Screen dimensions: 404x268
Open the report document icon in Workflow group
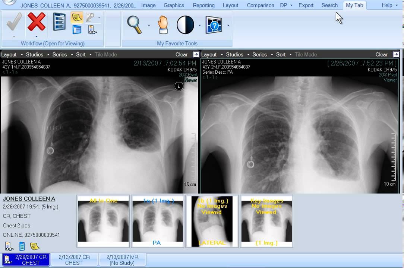pos(59,22)
